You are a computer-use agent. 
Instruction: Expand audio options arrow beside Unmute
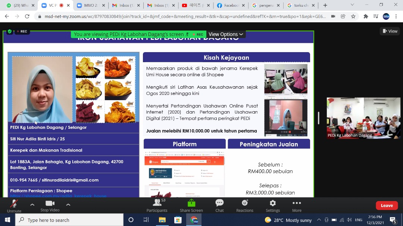pos(32,204)
